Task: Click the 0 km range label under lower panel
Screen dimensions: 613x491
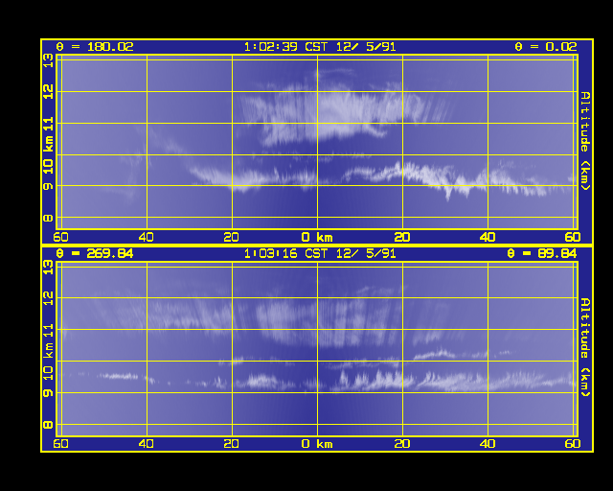Action: (x=317, y=444)
